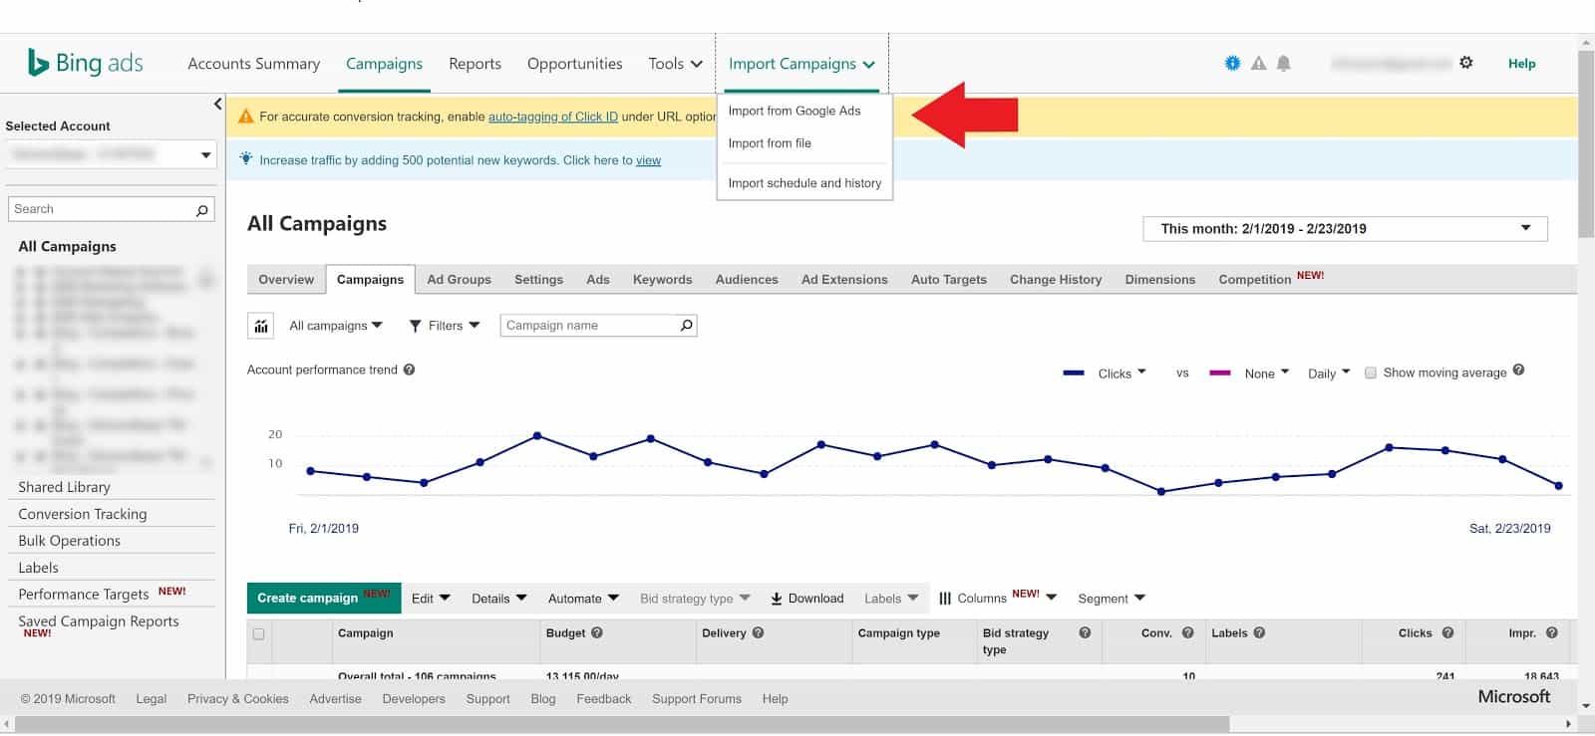1595x736 pixels.
Task: Open Bulk Operations in sidebar
Action: point(69,541)
